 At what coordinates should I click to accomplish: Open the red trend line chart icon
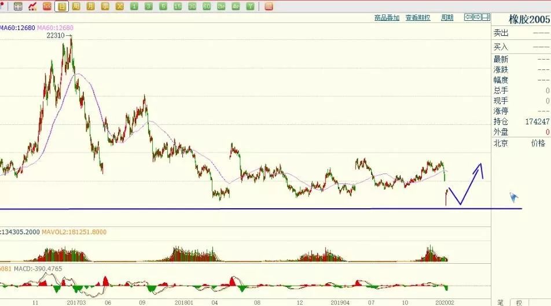[x=32, y=6]
